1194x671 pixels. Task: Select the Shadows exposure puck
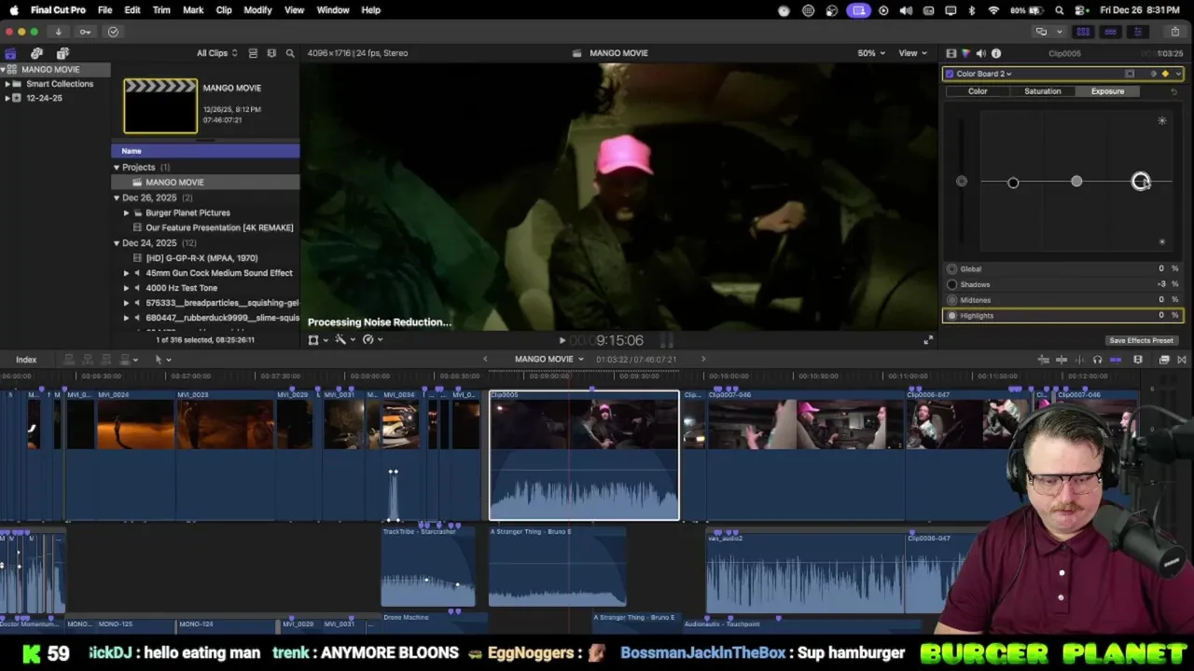pyautogui.click(x=1013, y=183)
